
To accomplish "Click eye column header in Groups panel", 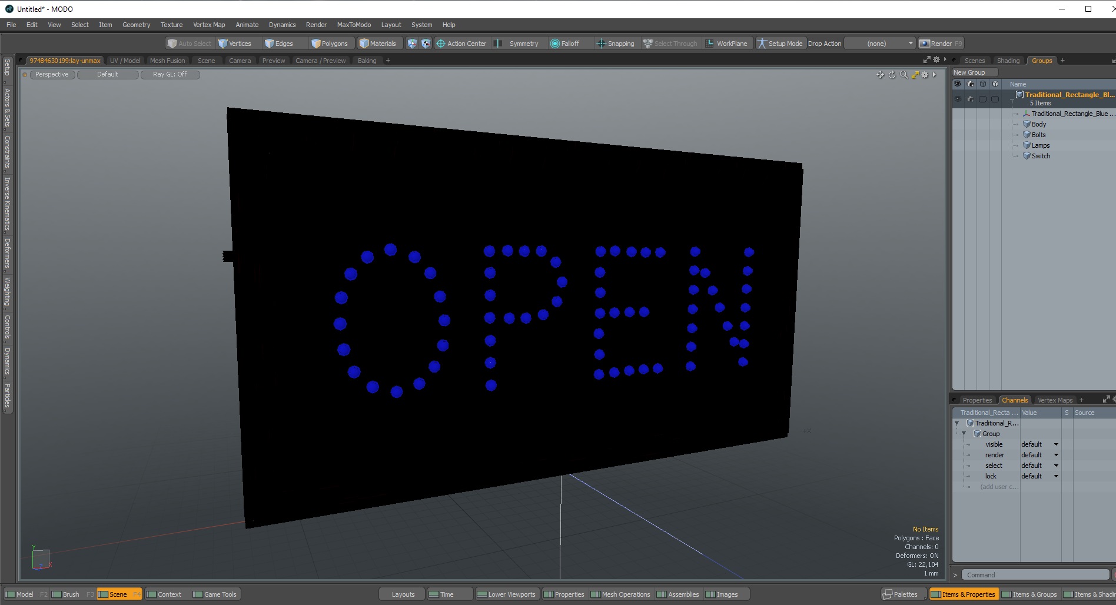I will 958,84.
